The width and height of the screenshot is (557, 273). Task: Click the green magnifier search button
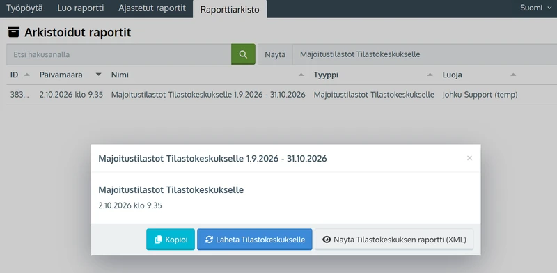(243, 54)
